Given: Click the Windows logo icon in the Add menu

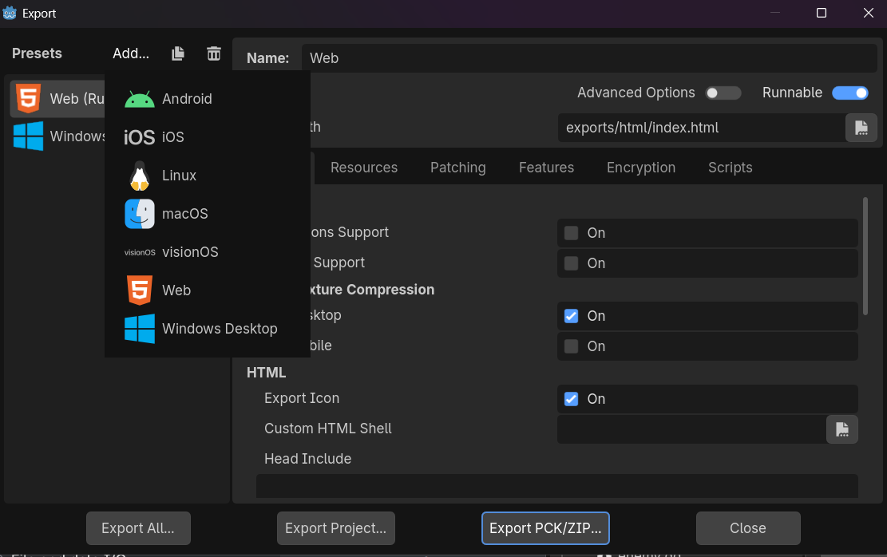Looking at the screenshot, I should [139, 329].
